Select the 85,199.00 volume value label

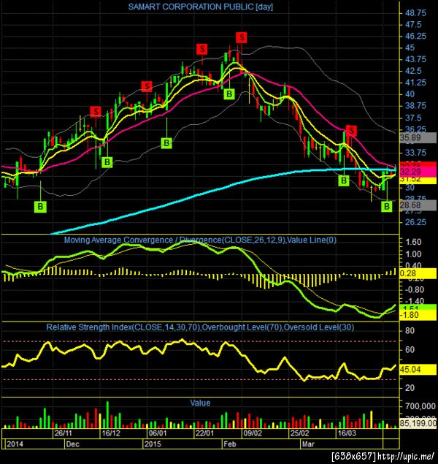pyautogui.click(x=418, y=423)
